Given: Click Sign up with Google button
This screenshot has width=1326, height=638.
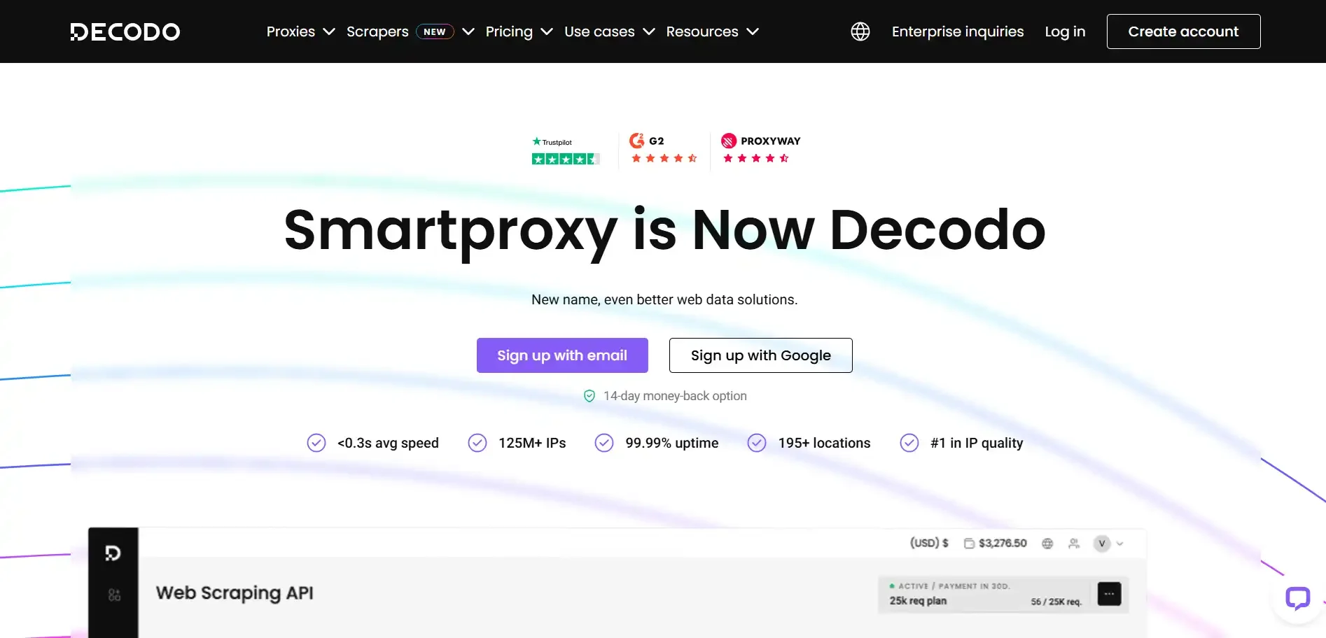Looking at the screenshot, I should tap(760, 355).
